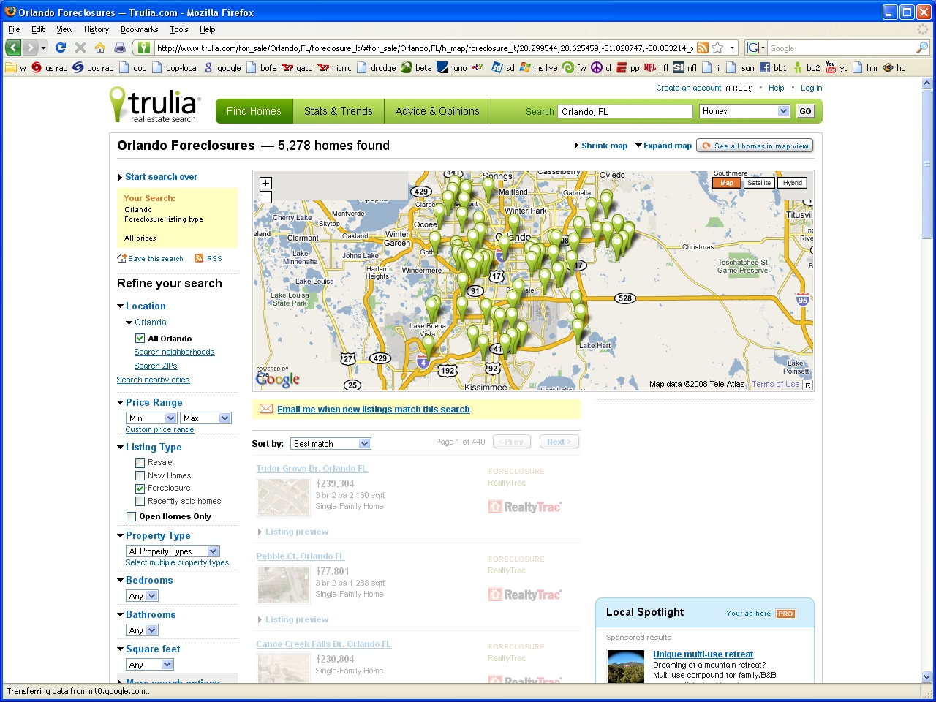Select the Map view button
The height and width of the screenshot is (702, 936).
[727, 183]
